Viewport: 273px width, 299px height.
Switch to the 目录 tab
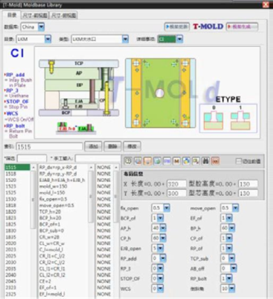click(x=12, y=15)
